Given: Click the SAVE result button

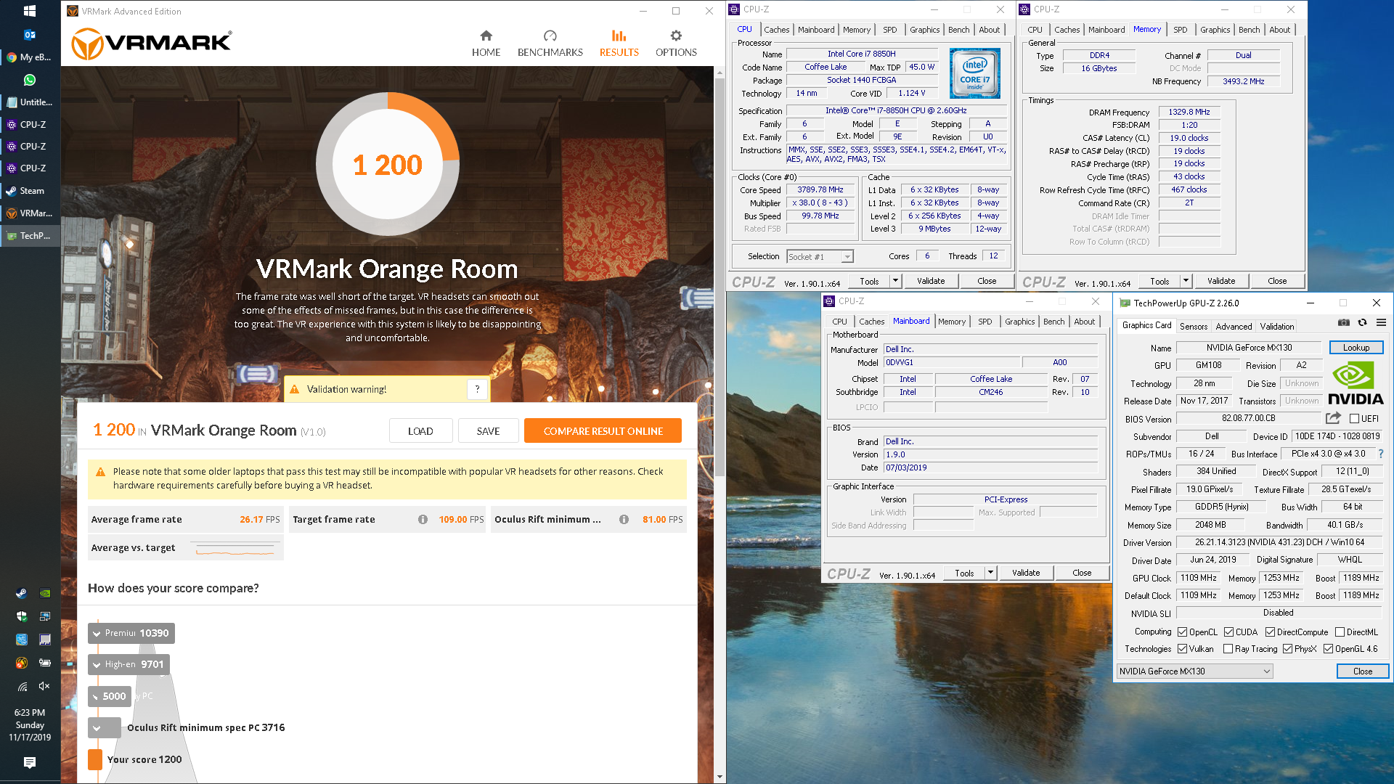Looking at the screenshot, I should (488, 431).
